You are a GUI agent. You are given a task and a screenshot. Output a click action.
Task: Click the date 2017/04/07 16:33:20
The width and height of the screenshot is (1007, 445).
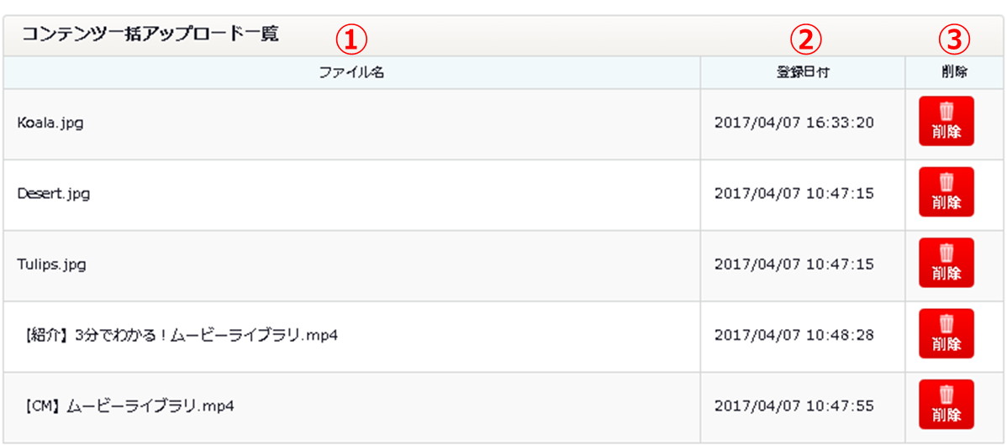click(793, 123)
